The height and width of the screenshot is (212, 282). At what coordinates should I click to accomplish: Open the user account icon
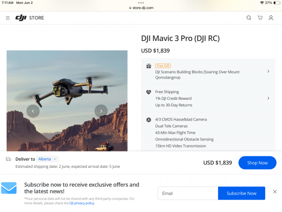271,18
